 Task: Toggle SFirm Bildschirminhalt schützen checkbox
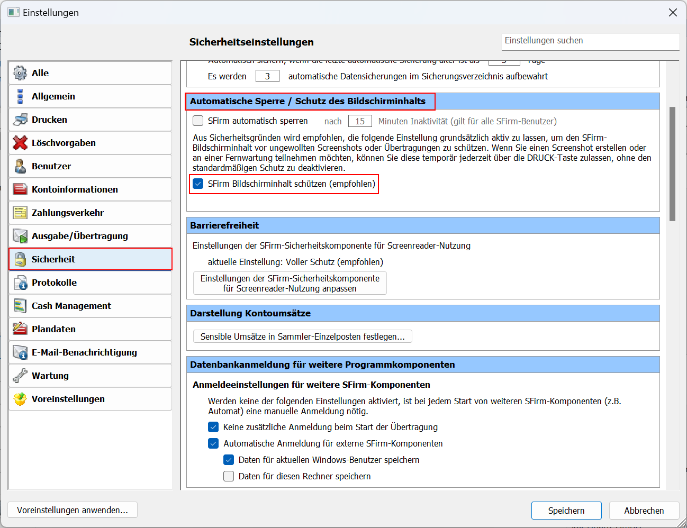tap(198, 184)
